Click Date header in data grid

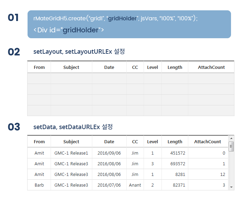109,142
